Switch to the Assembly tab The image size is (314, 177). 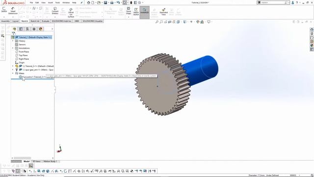(5, 21)
